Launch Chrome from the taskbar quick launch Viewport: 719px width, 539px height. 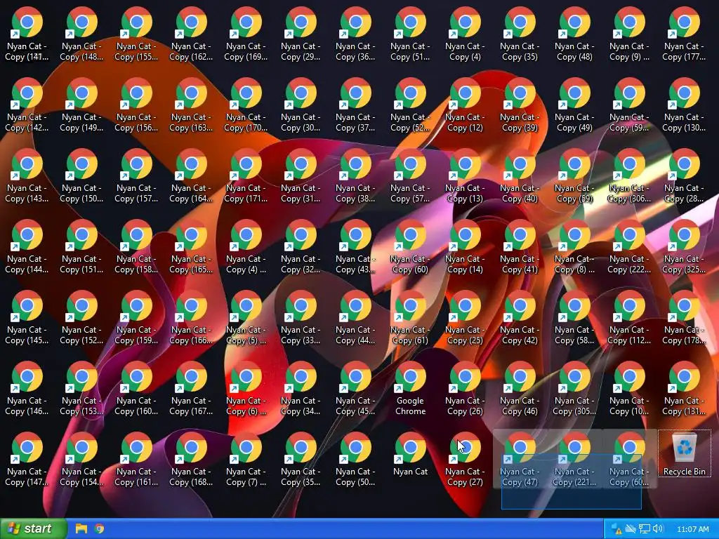click(x=99, y=528)
